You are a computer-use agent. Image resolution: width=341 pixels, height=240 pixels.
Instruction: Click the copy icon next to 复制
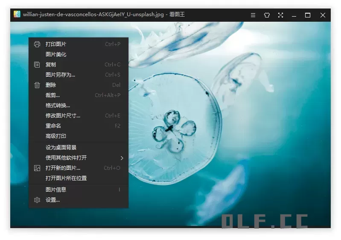click(37, 65)
